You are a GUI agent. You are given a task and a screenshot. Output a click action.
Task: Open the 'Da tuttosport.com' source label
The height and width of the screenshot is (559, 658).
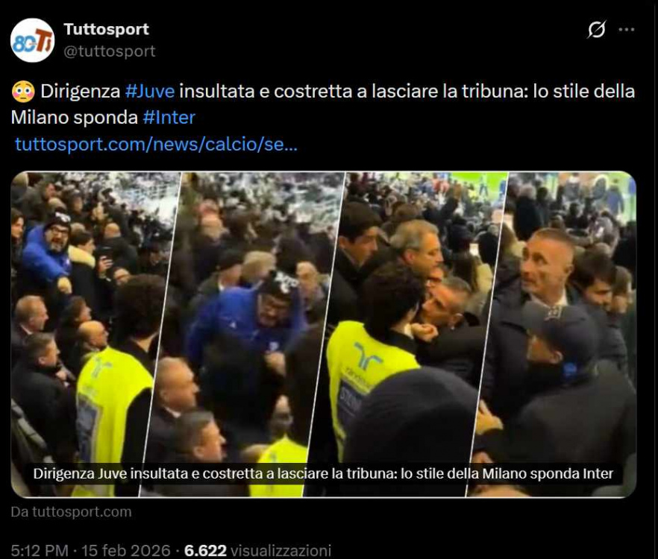tap(72, 511)
